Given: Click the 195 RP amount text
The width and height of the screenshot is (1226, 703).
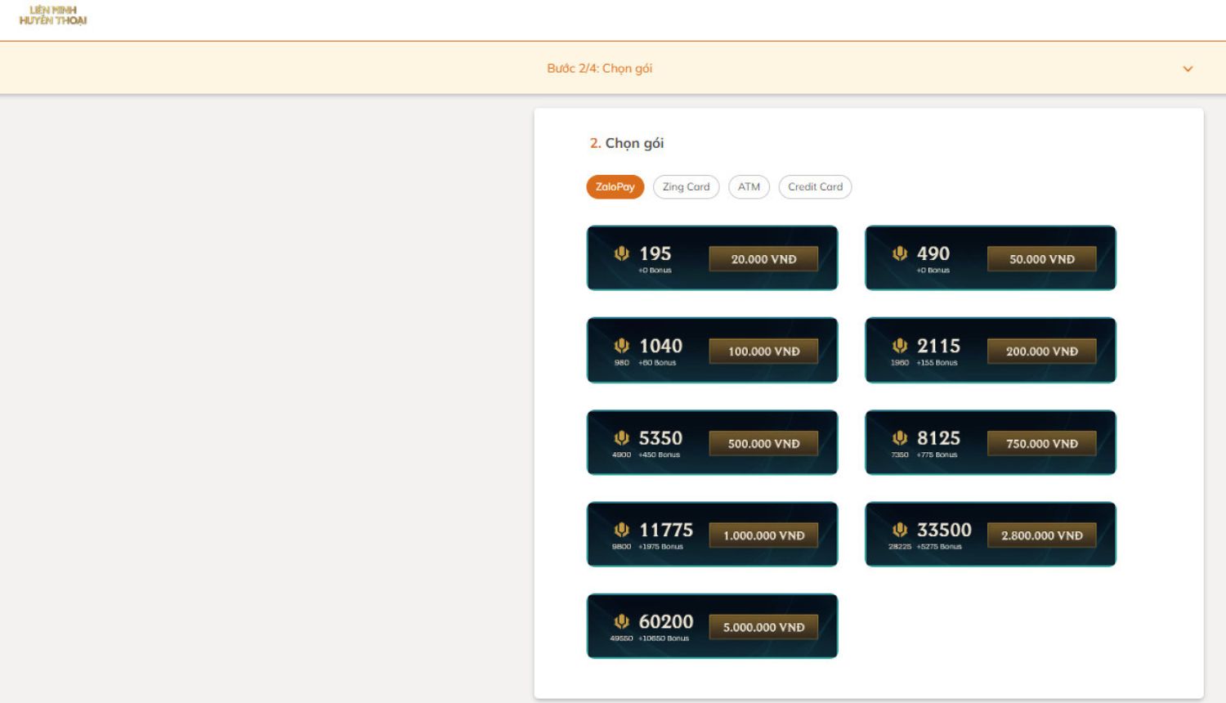Looking at the screenshot, I should pos(655,253).
